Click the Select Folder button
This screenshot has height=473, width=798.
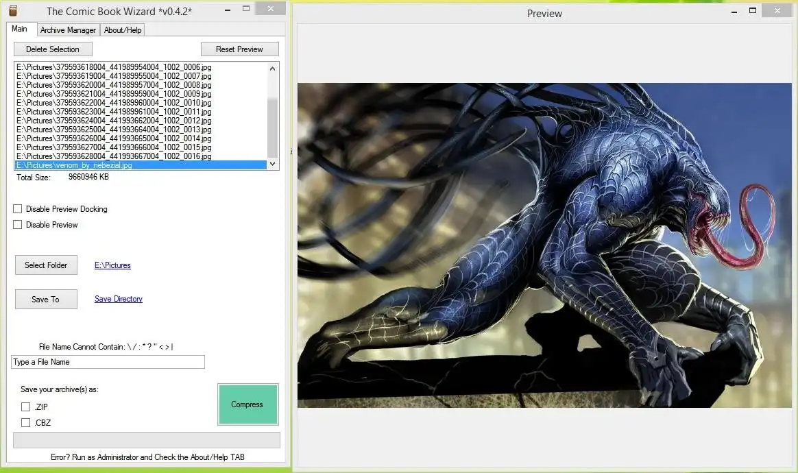click(x=47, y=265)
